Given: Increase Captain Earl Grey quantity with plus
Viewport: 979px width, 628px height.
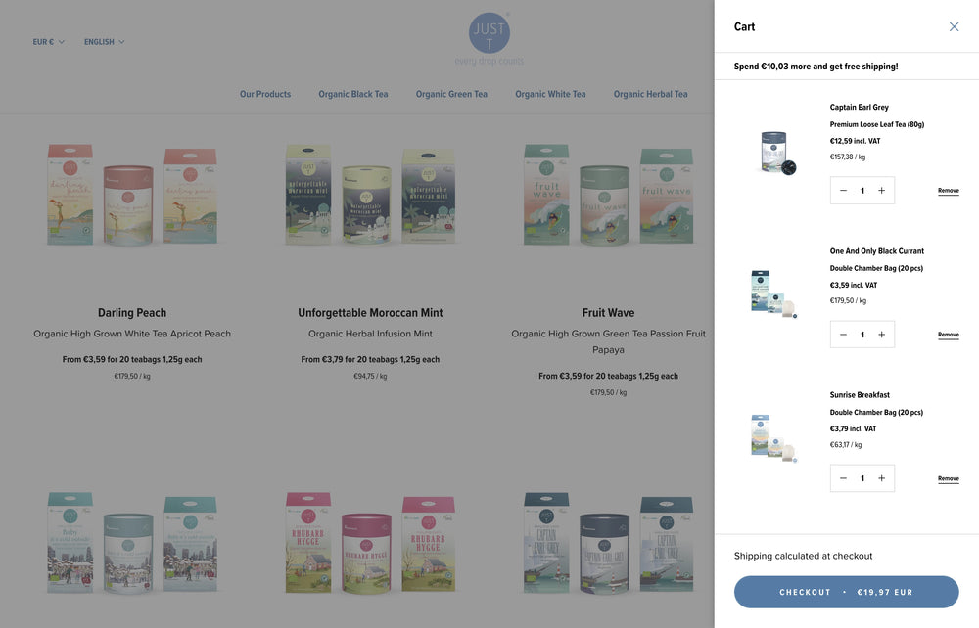Looking at the screenshot, I should (x=882, y=190).
